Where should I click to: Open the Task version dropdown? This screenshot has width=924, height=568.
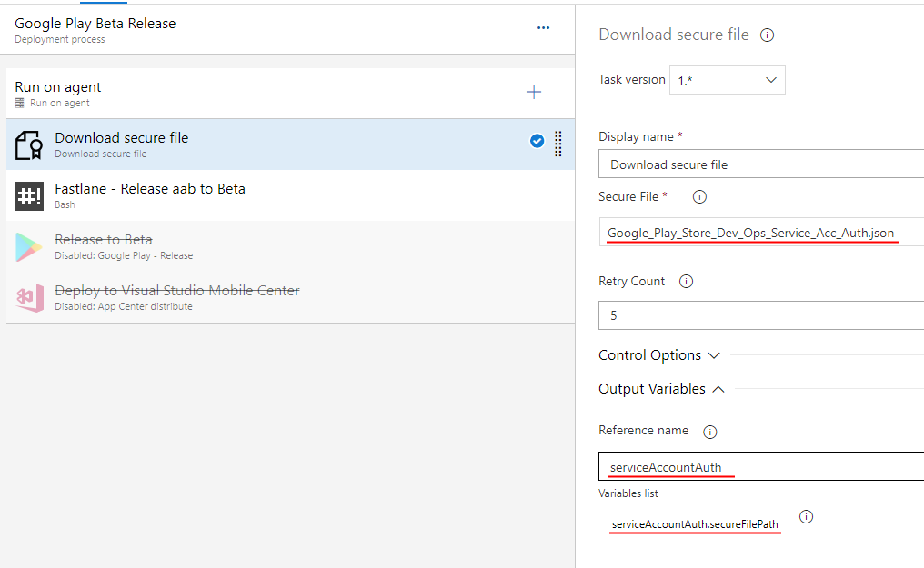coord(728,80)
